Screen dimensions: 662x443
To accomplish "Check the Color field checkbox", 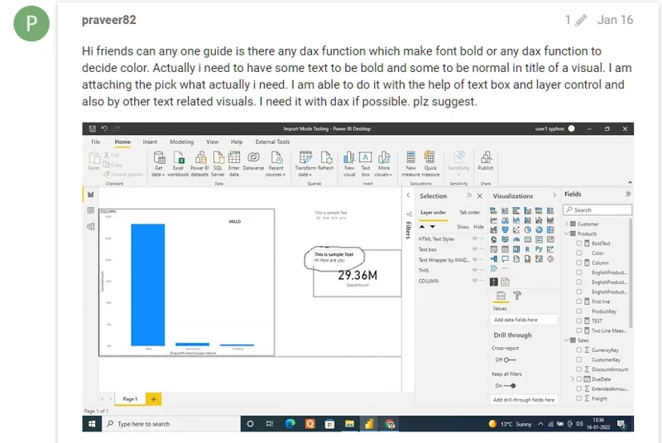I will click(x=578, y=253).
